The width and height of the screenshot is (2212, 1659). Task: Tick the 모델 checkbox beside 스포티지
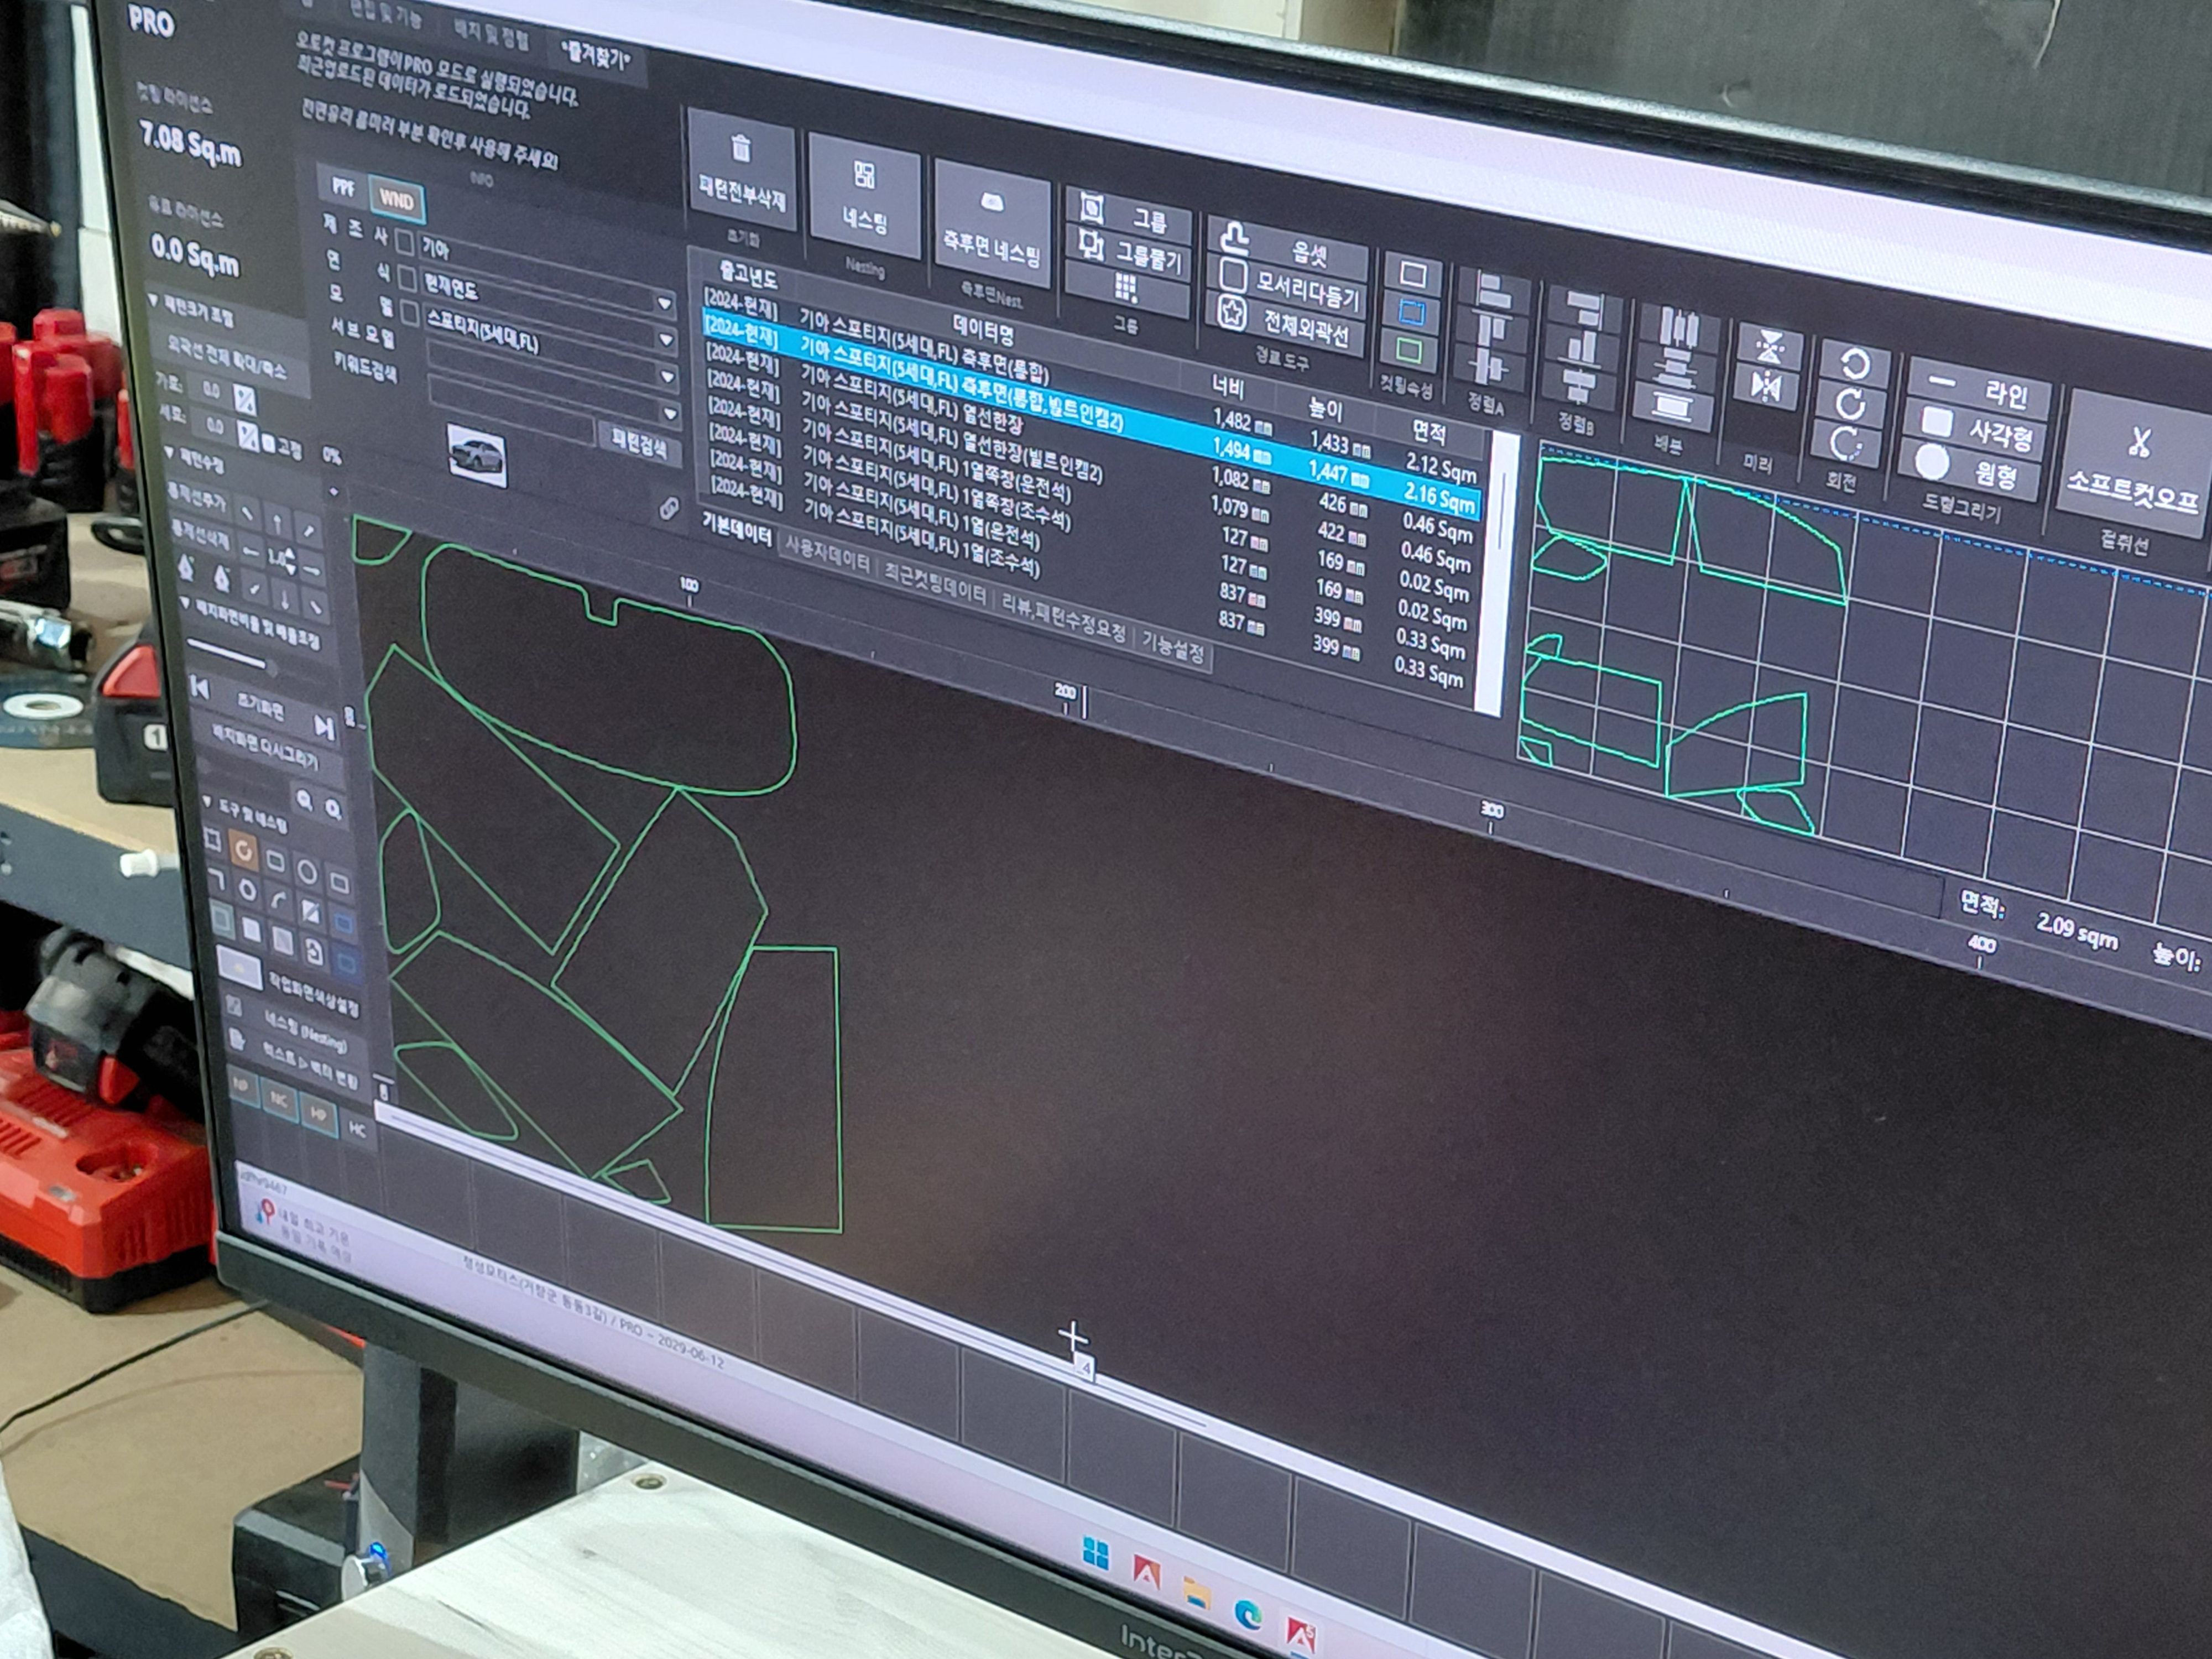point(409,312)
